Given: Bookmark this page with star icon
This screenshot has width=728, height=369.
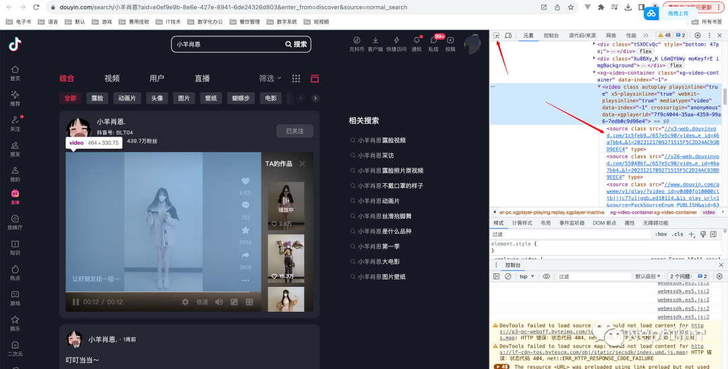Looking at the screenshot, I should click(x=571, y=7).
